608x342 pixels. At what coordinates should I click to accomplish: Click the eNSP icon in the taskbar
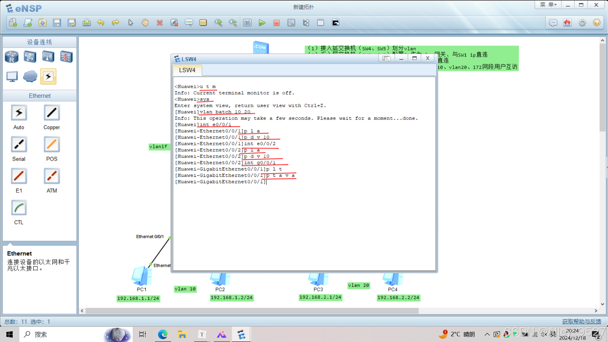pos(241,334)
